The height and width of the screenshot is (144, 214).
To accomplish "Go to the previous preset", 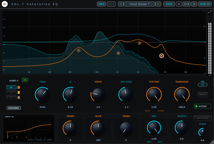I will click(x=121, y=4).
